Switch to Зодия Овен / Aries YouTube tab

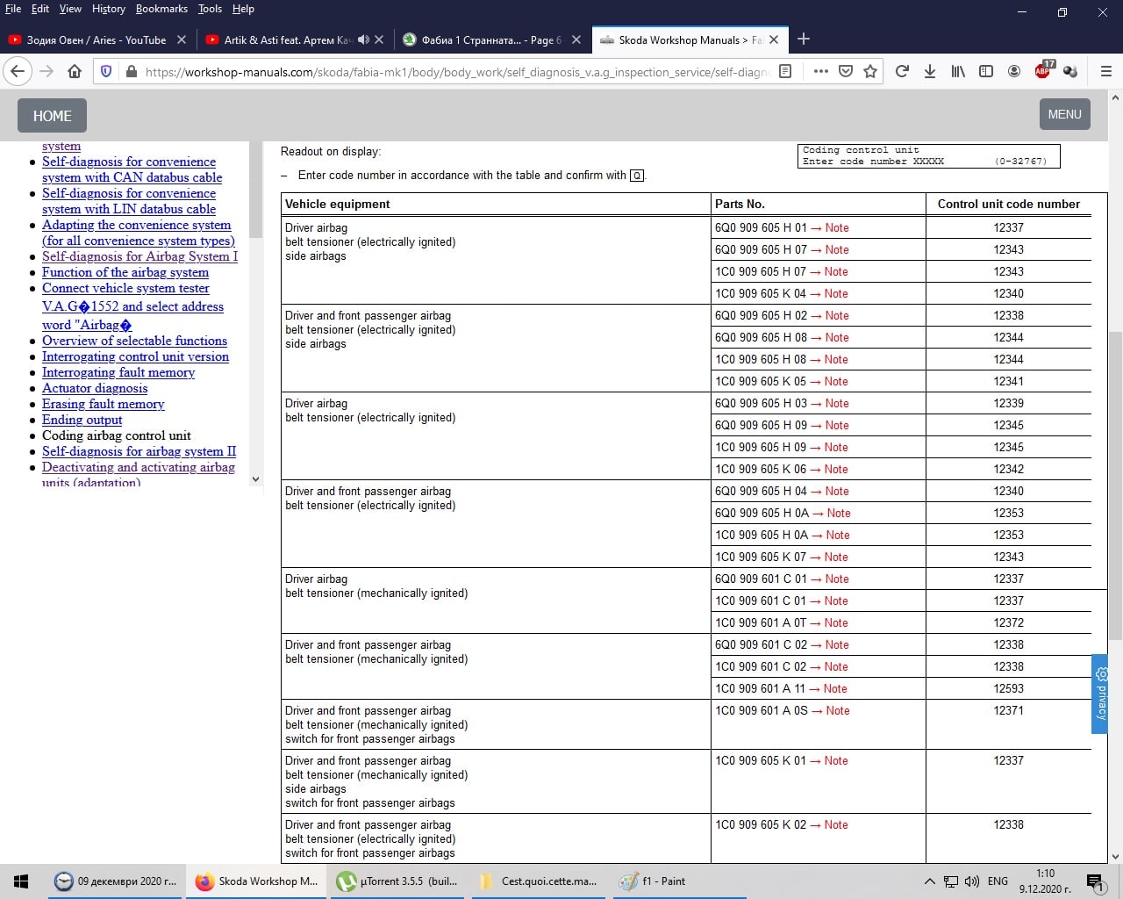[97, 40]
